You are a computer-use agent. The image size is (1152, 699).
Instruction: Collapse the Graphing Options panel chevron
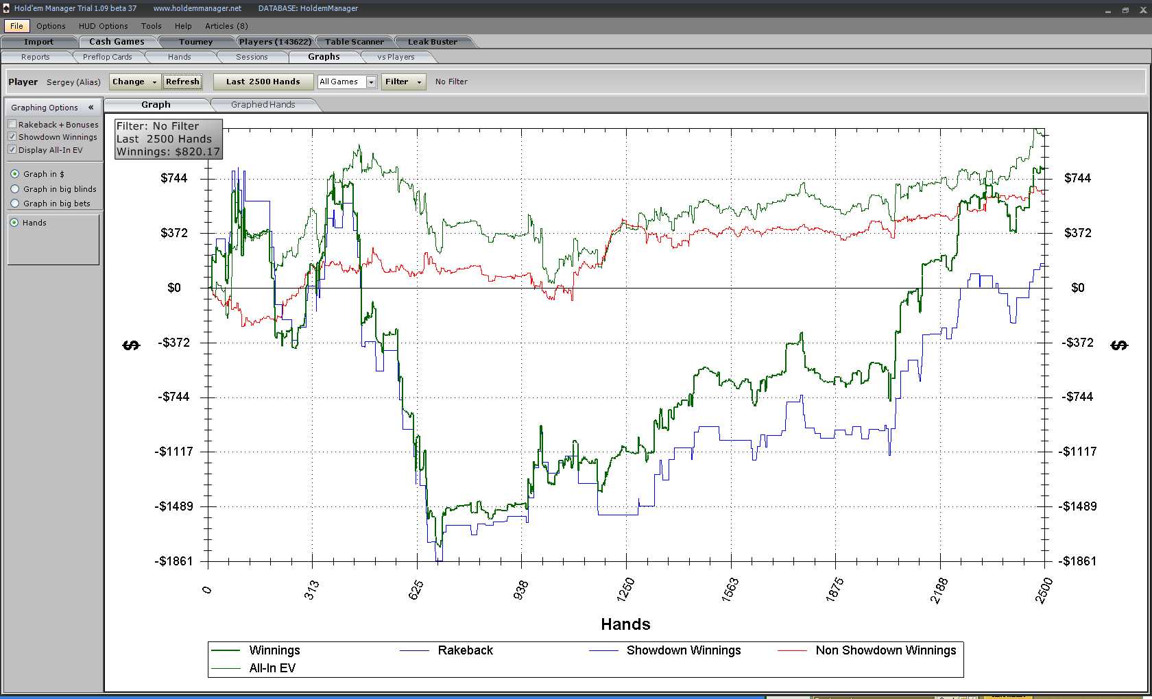pyautogui.click(x=91, y=108)
